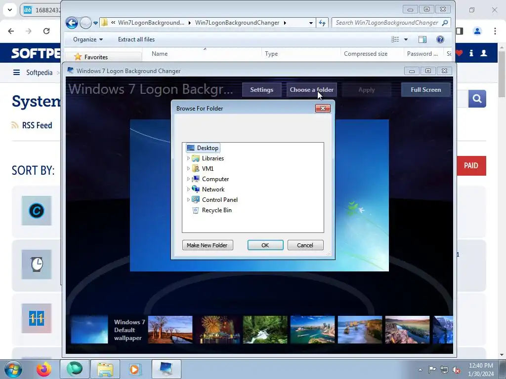Screen dimensions: 506x379
Task: Toggle the browser side panel
Action: click(460, 31)
